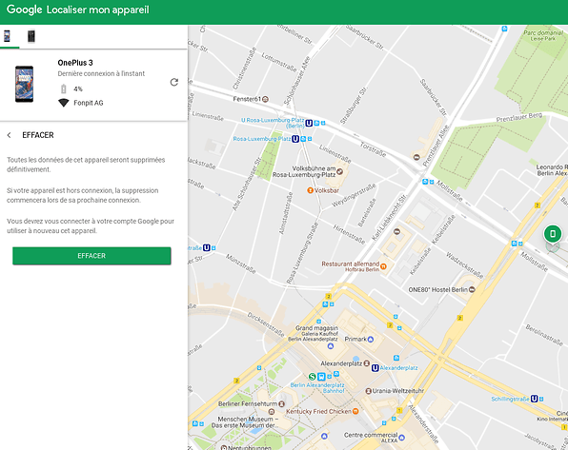Select the Fenster61 cafe marker
Image resolution: width=568 pixels, height=450 pixels.
265,99
